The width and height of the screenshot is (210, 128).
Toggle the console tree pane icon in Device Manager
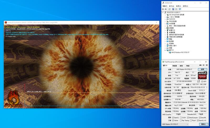(x=170, y=9)
